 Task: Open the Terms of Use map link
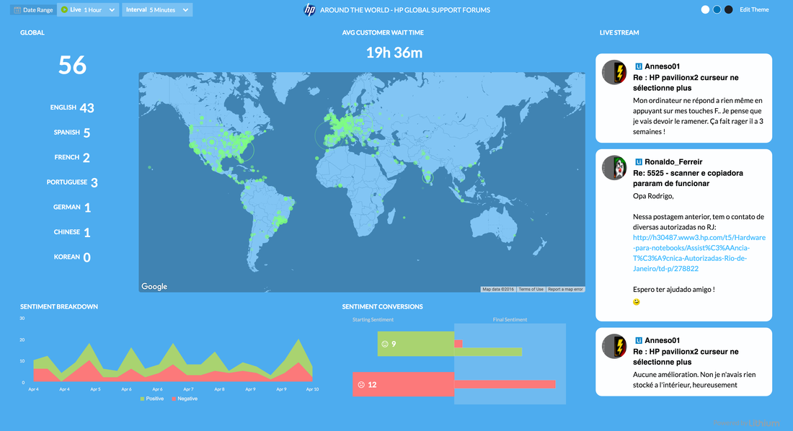[531, 289]
